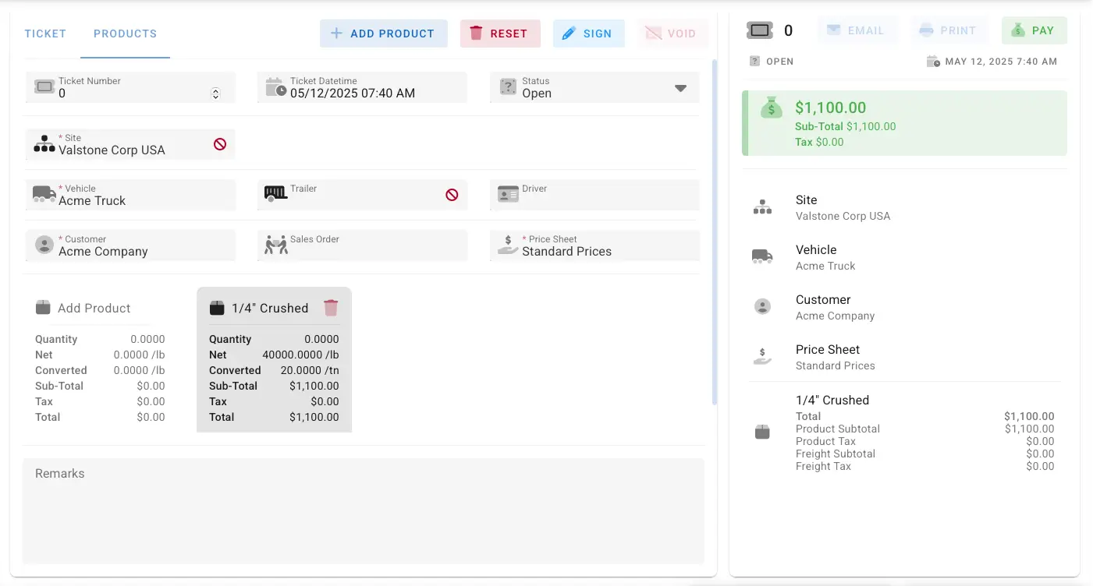
Task: Clear the Site field using the prohibition icon
Action: [219, 144]
